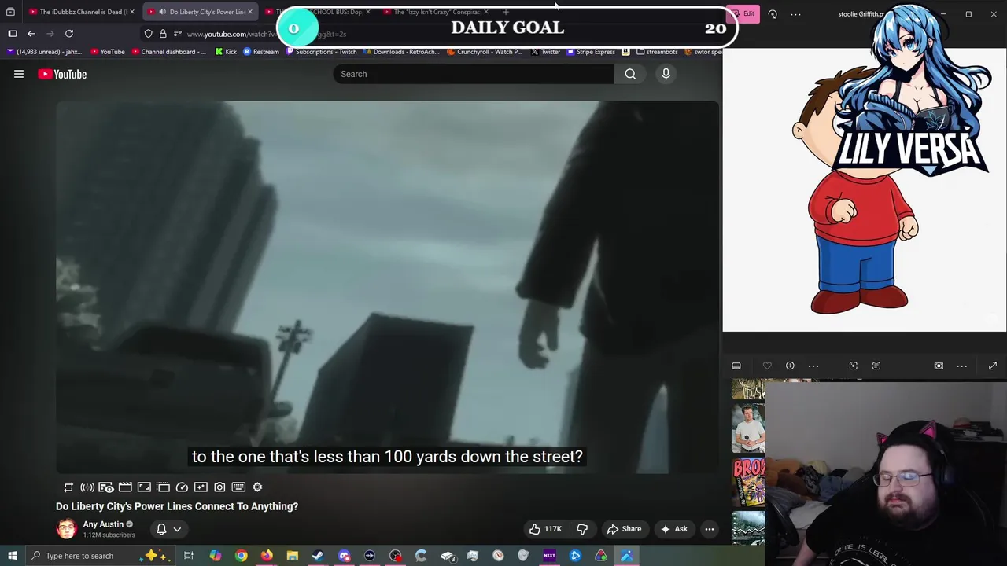Click the sound boost icon below video

click(87, 487)
